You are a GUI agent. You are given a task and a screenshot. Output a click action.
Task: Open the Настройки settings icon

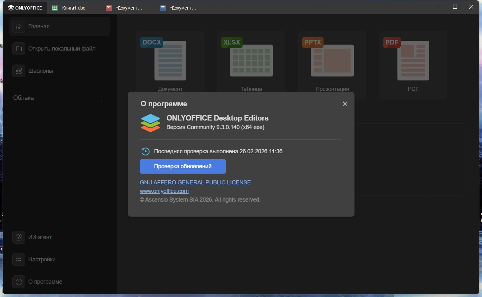point(19,259)
